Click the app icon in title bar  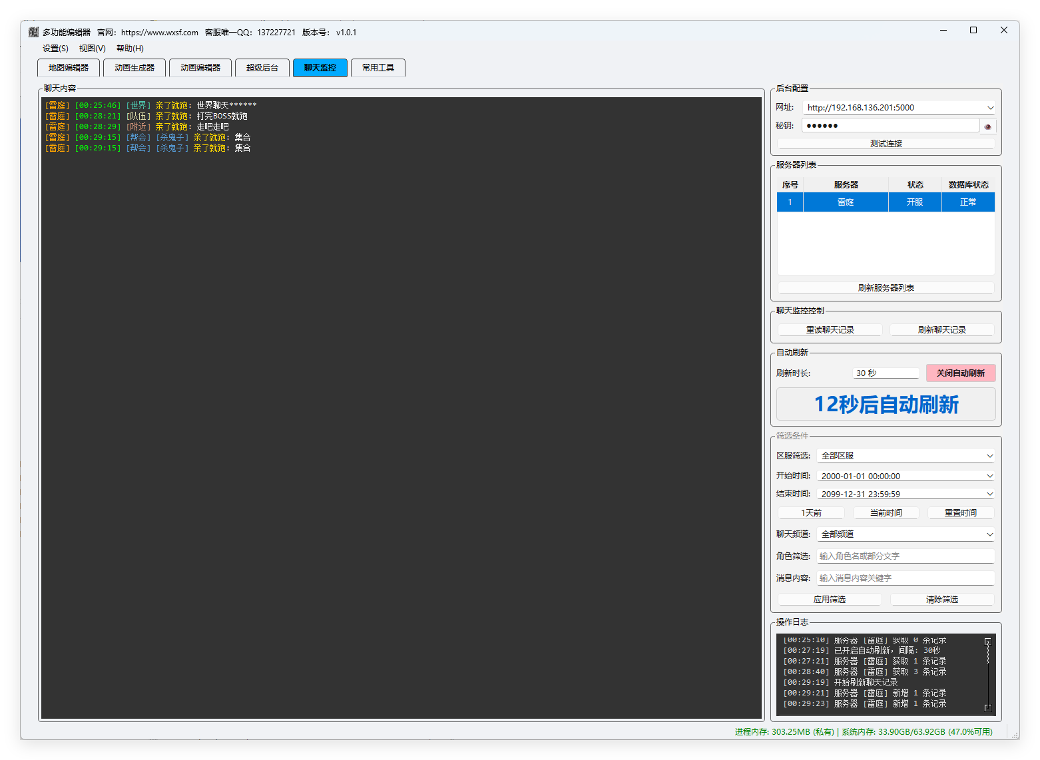tap(33, 32)
